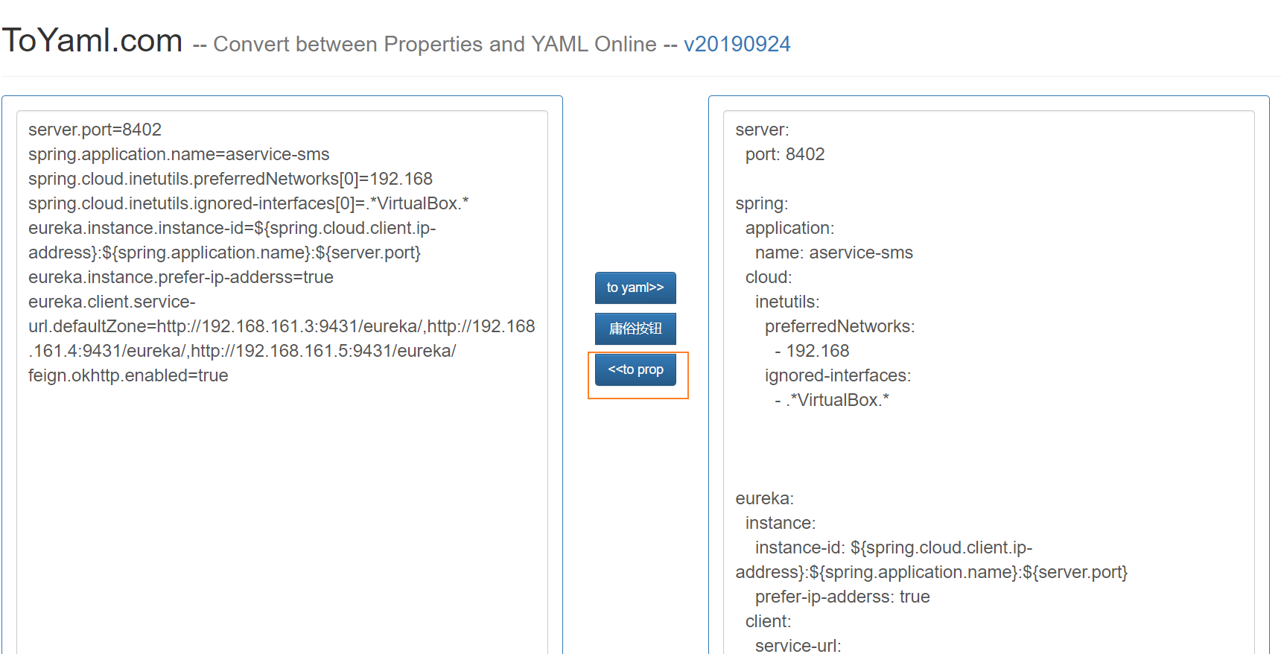Click the 'eureka:' top-level YAML key
1281x654 pixels.
764,498
